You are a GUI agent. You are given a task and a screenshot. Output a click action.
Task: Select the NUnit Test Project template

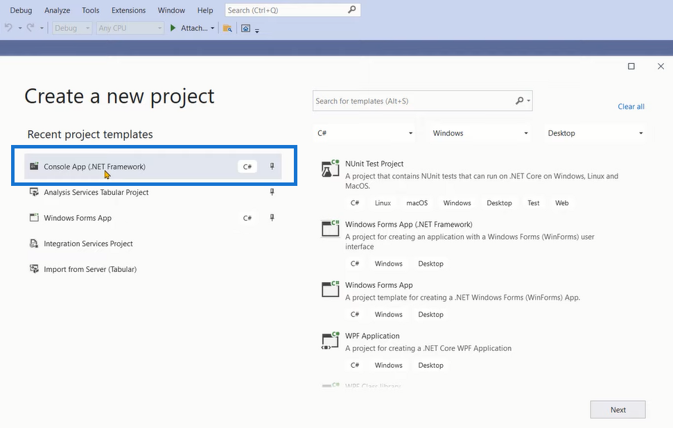(481, 184)
